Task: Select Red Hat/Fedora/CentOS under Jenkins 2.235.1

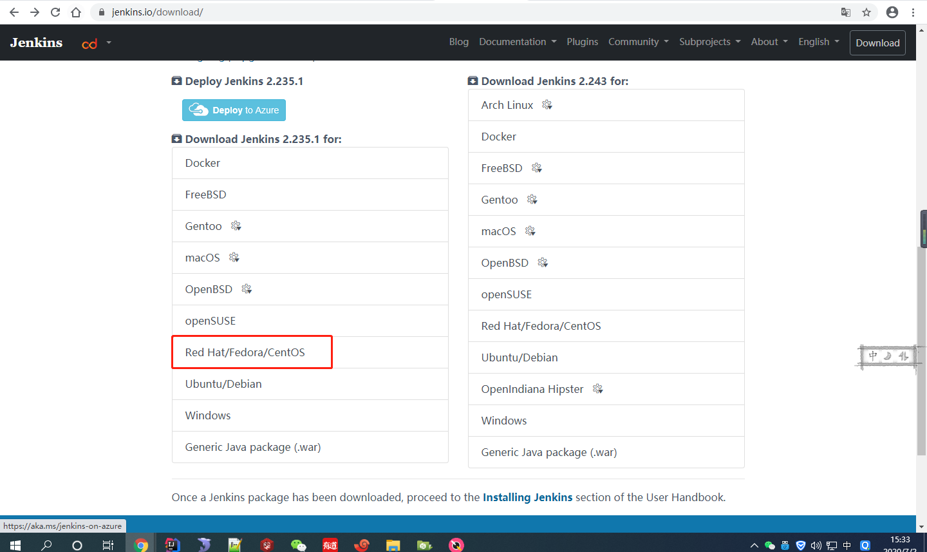Action: tap(245, 352)
